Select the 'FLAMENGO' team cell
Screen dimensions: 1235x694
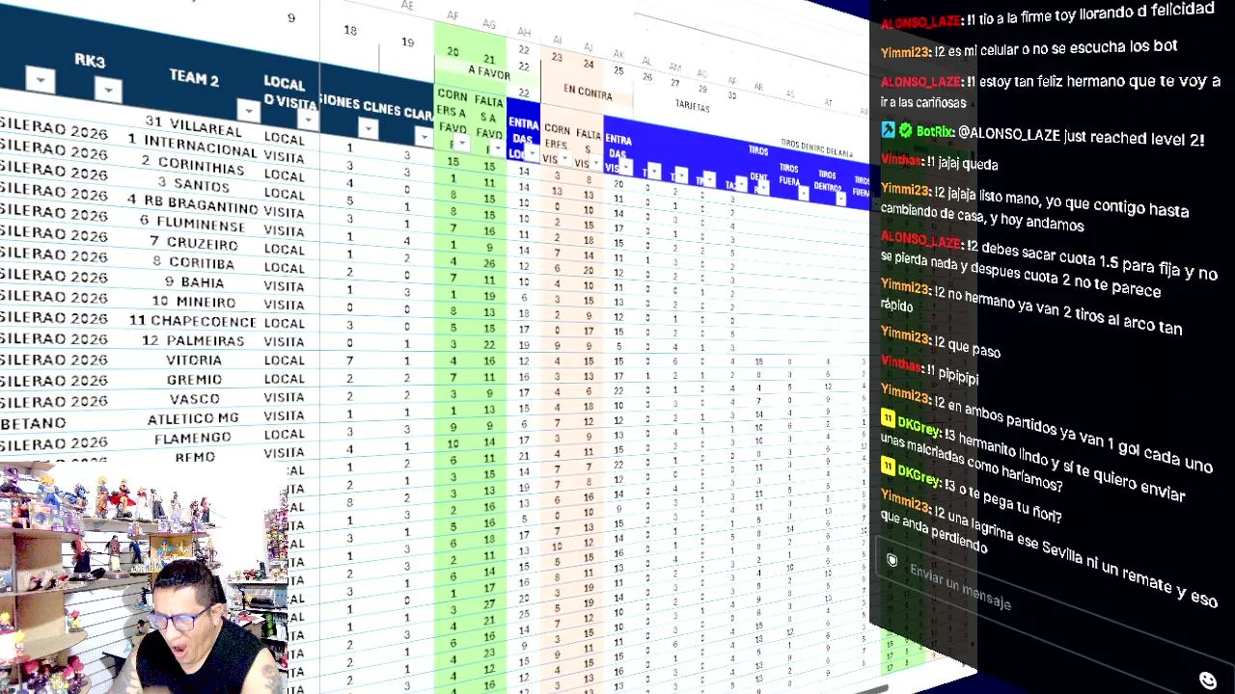[193, 438]
